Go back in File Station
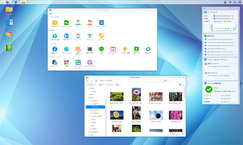The height and width of the screenshot is (145, 243). point(87,81)
